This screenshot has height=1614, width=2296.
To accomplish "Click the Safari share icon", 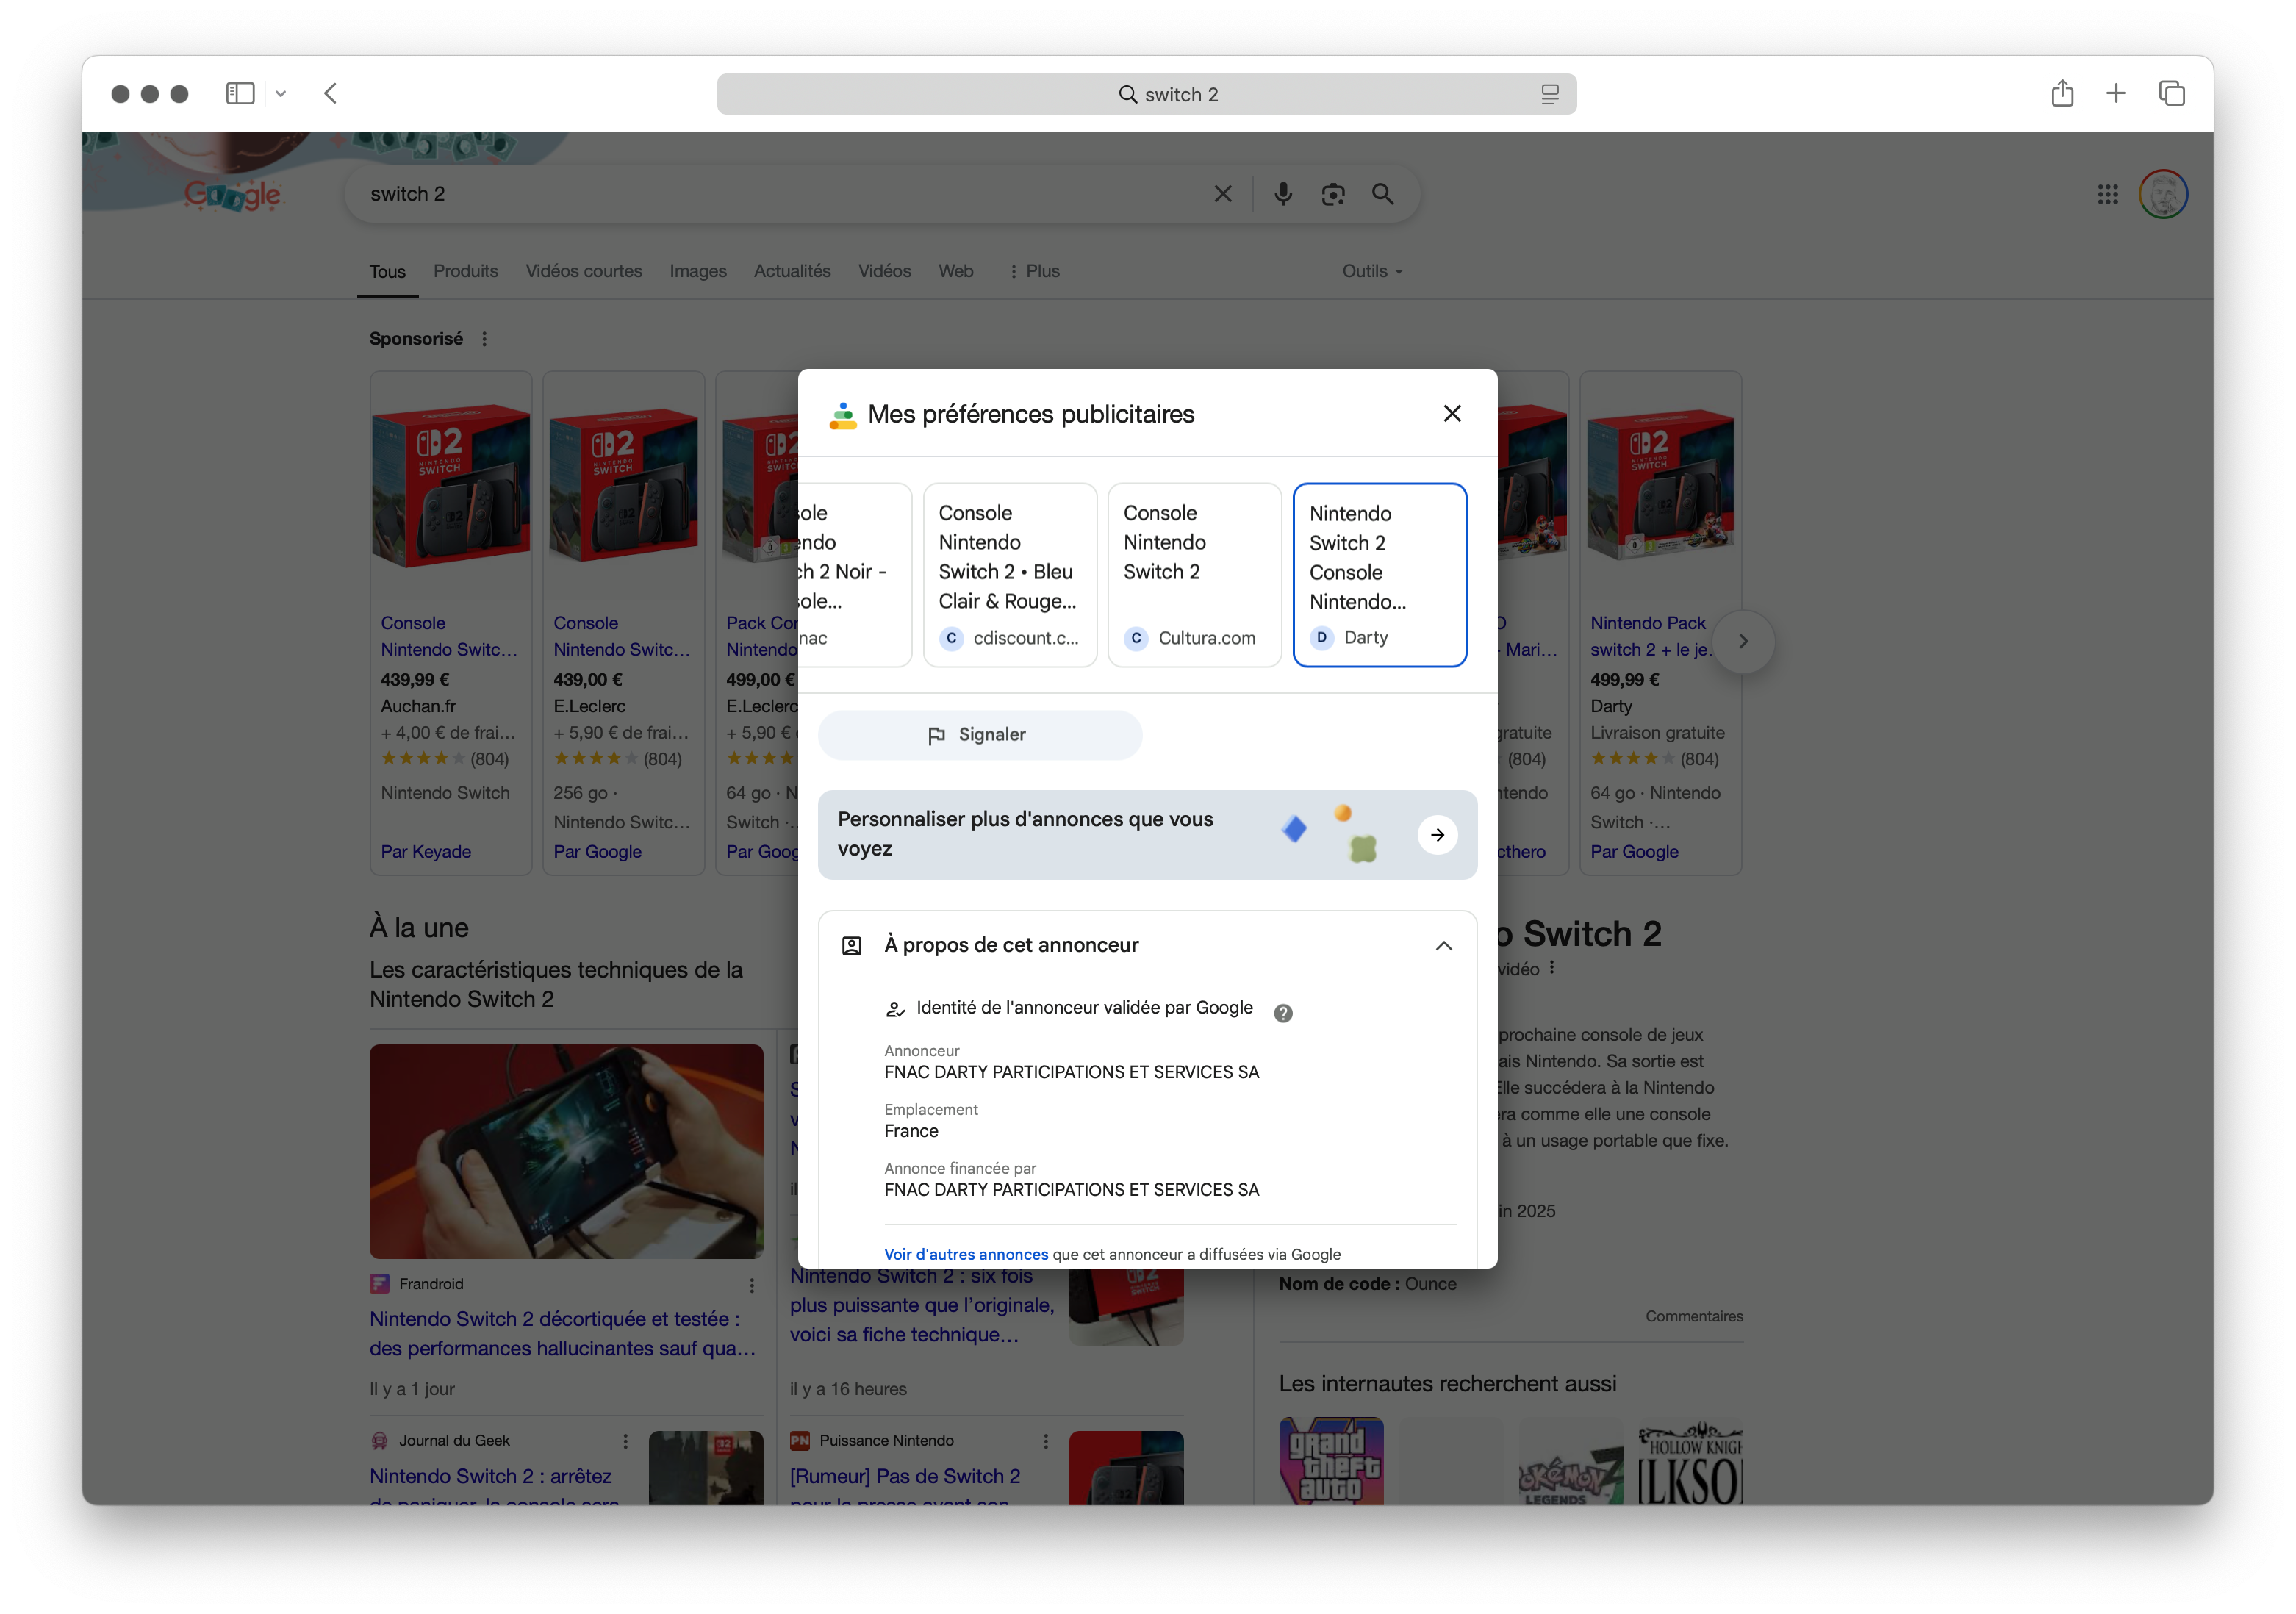I will (x=2062, y=93).
